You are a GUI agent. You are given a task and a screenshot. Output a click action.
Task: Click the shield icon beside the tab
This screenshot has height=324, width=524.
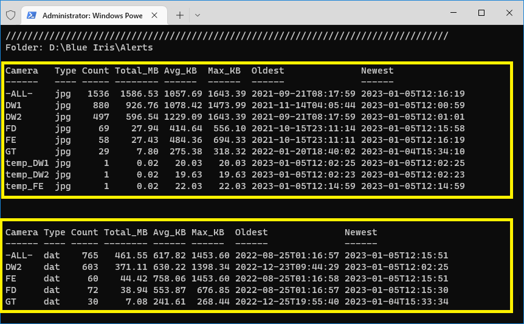[11, 15]
